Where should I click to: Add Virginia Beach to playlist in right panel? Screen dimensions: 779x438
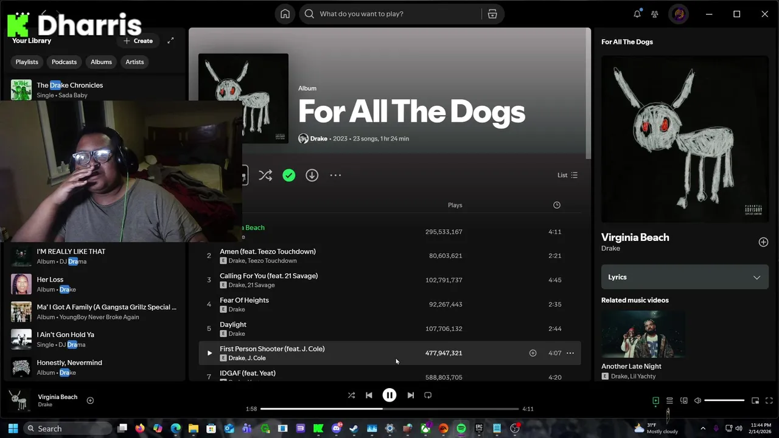click(763, 242)
